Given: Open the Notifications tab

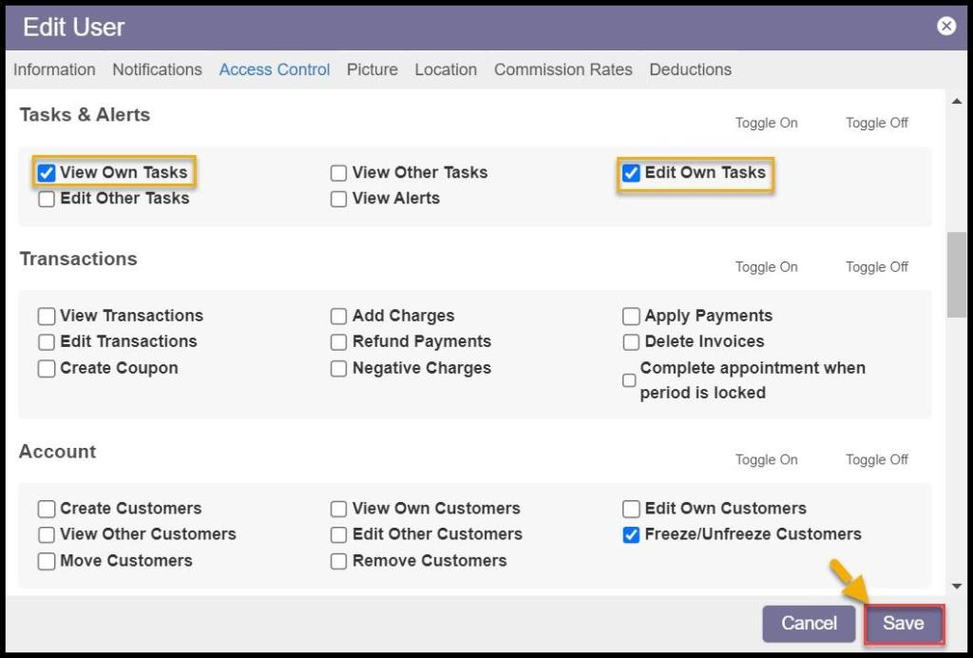Looking at the screenshot, I should tap(157, 69).
